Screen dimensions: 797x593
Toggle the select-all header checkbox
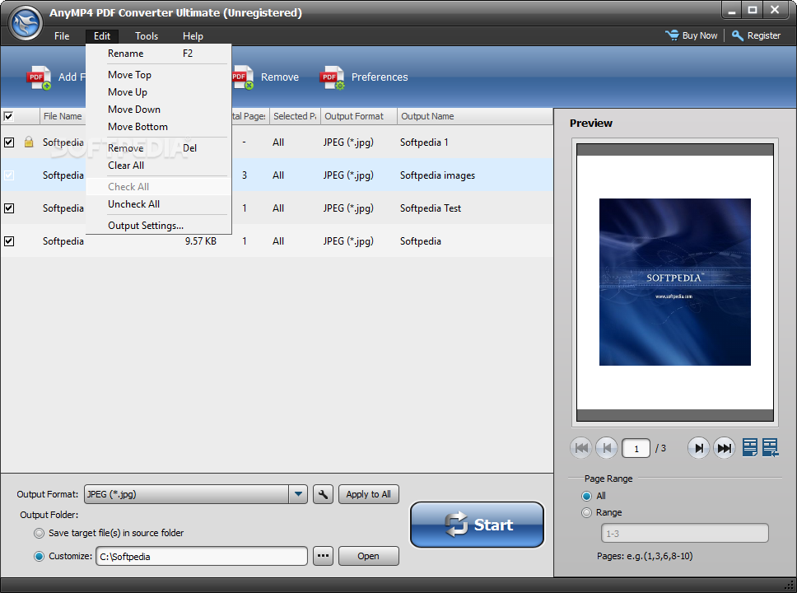click(8, 116)
